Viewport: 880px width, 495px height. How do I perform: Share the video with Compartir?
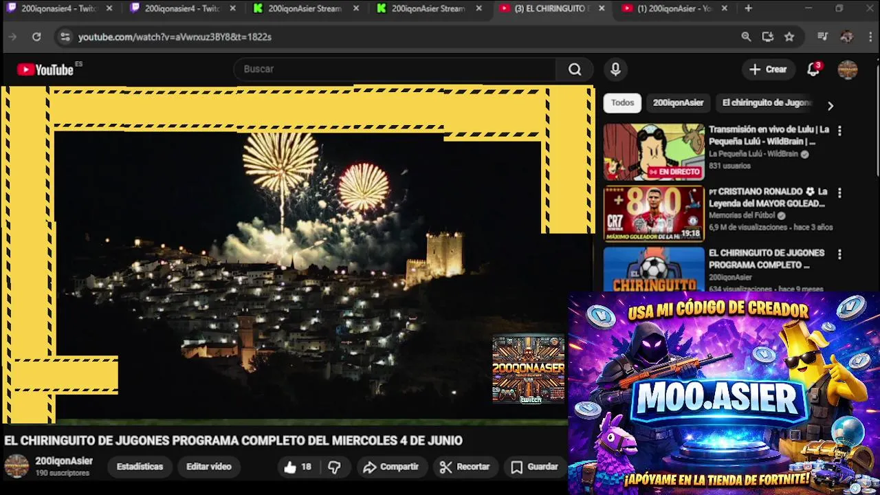[390, 467]
